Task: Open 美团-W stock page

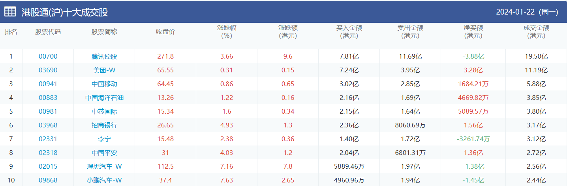Action: 104,70
